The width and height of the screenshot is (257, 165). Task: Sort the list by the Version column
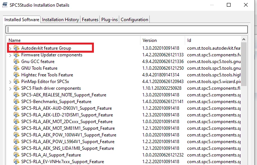(x=163, y=40)
